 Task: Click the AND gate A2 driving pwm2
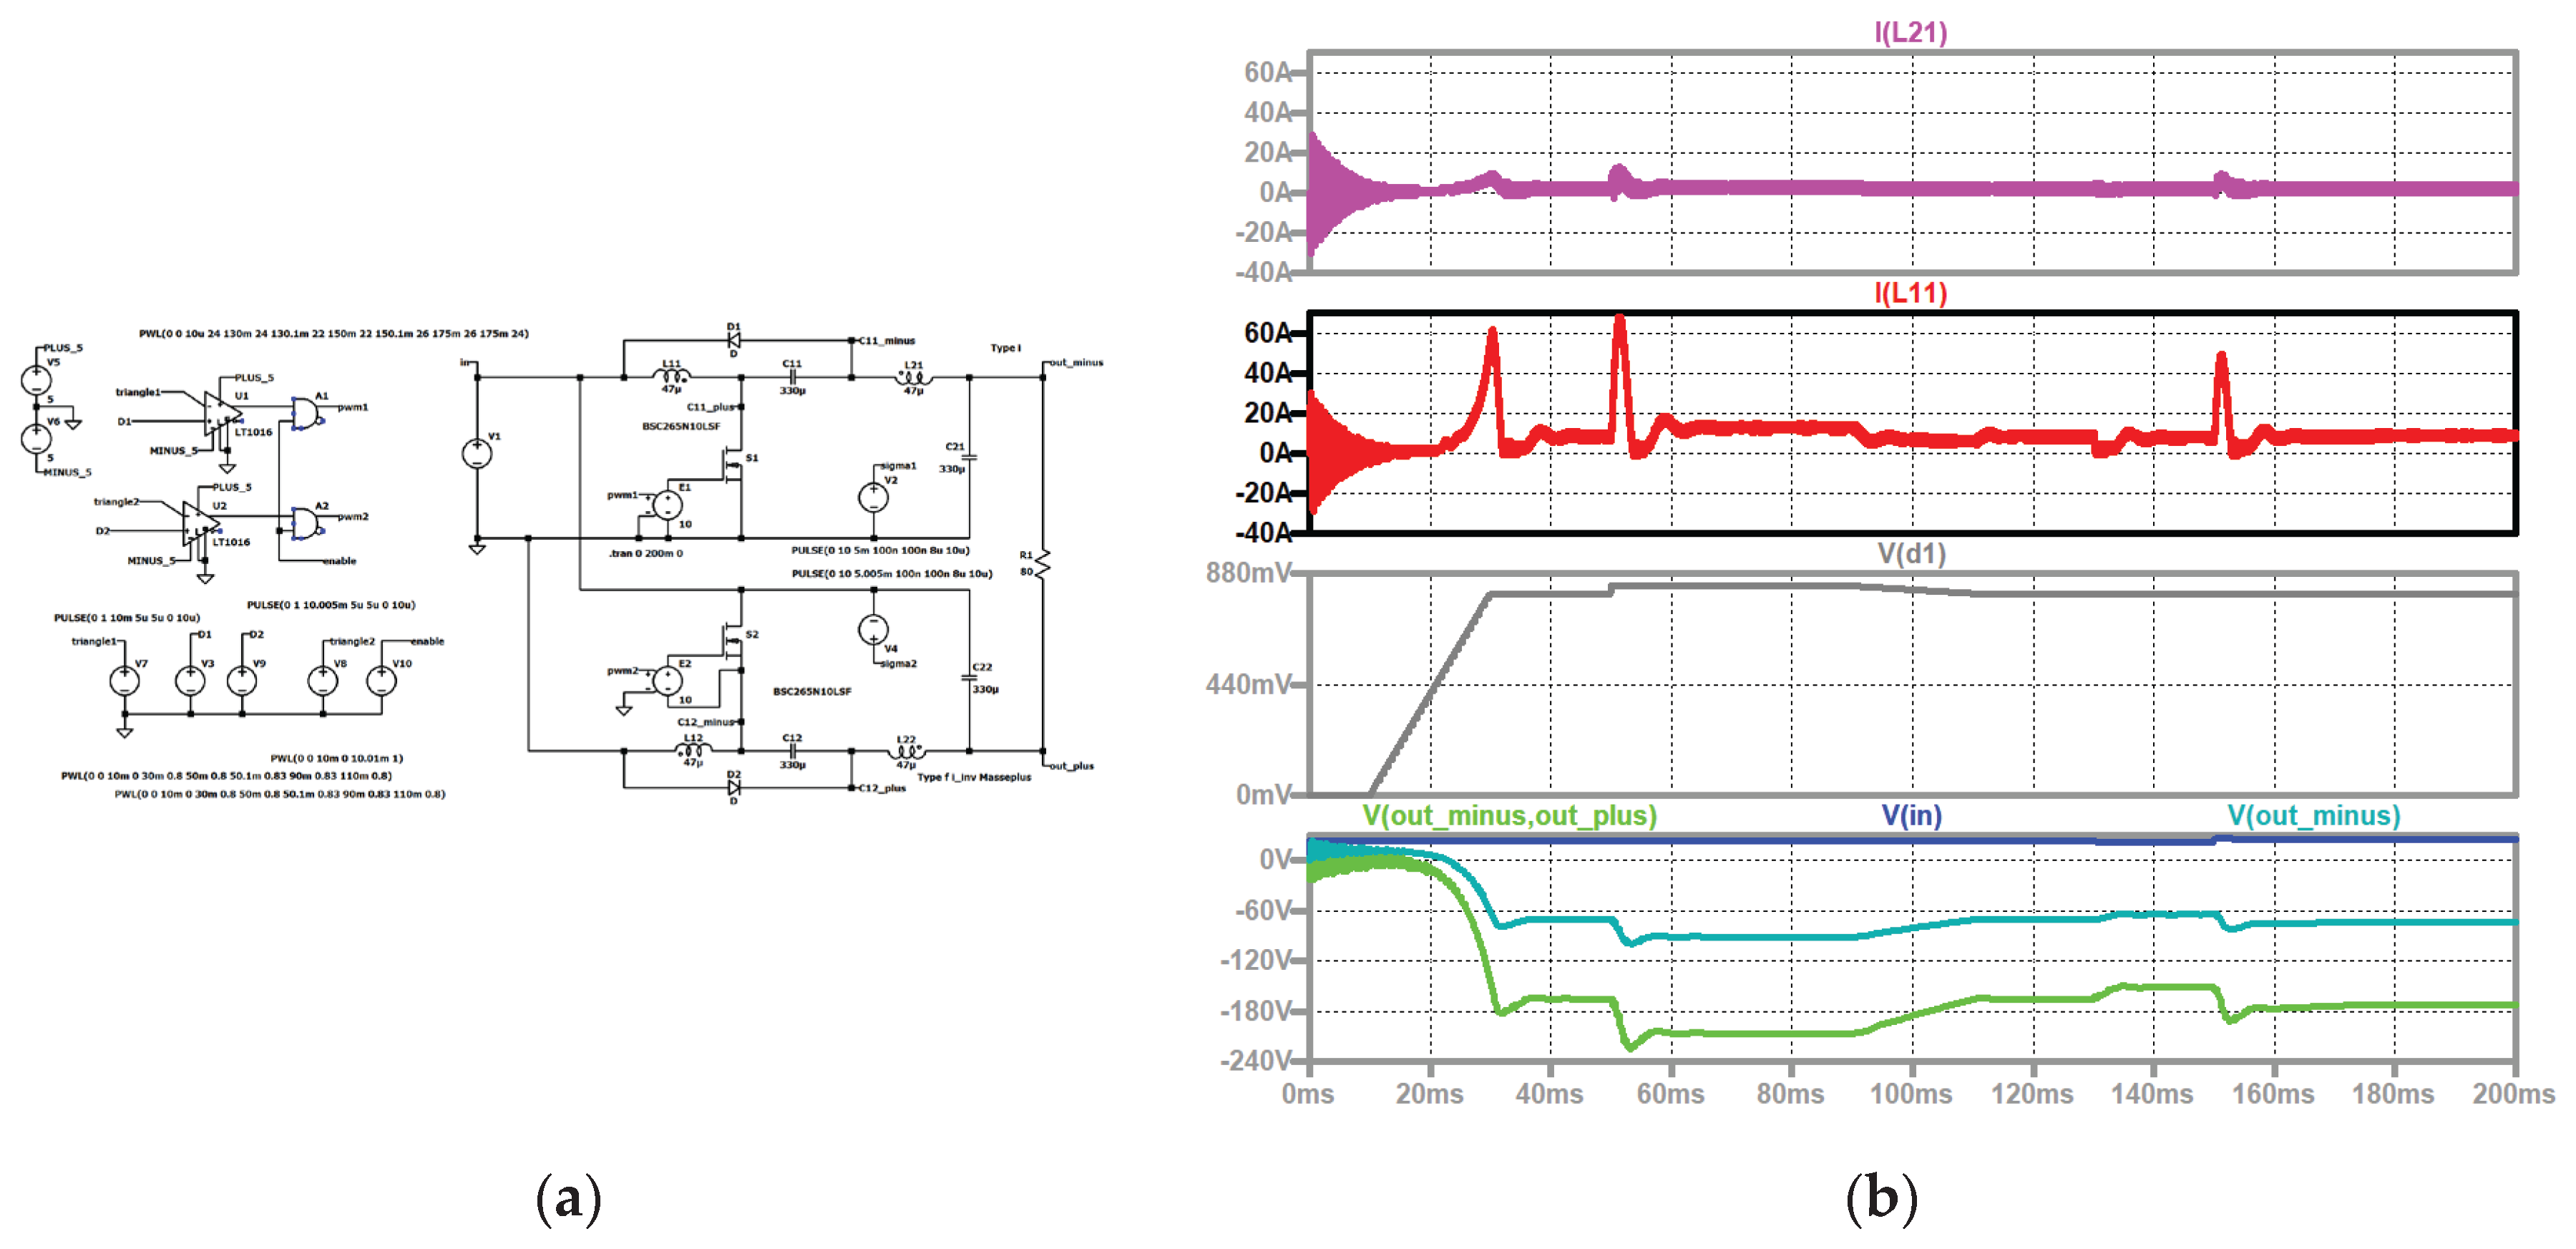click(304, 524)
